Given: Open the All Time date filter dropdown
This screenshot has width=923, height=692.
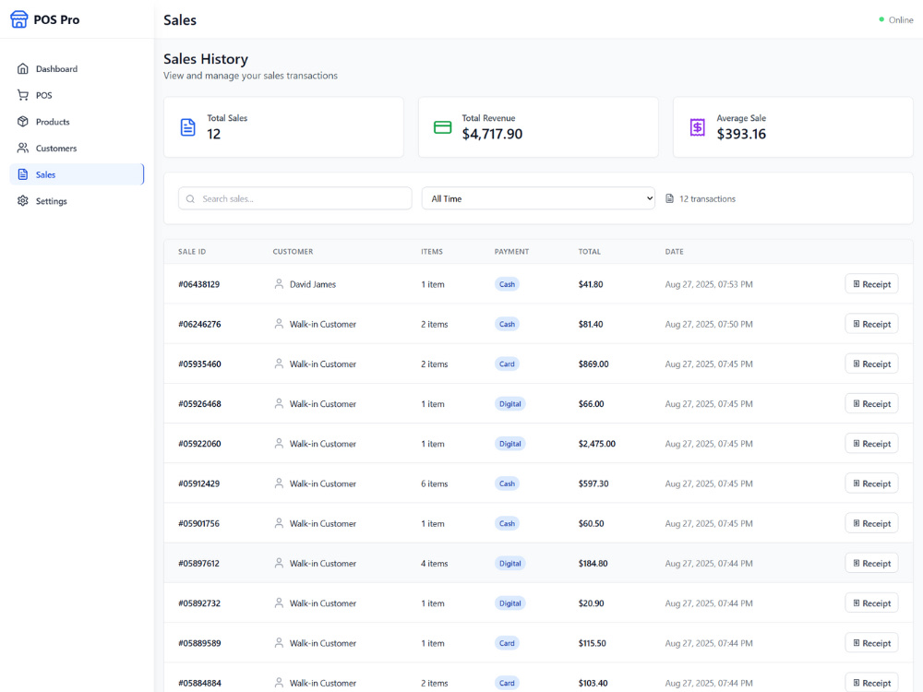Looking at the screenshot, I should [538, 198].
